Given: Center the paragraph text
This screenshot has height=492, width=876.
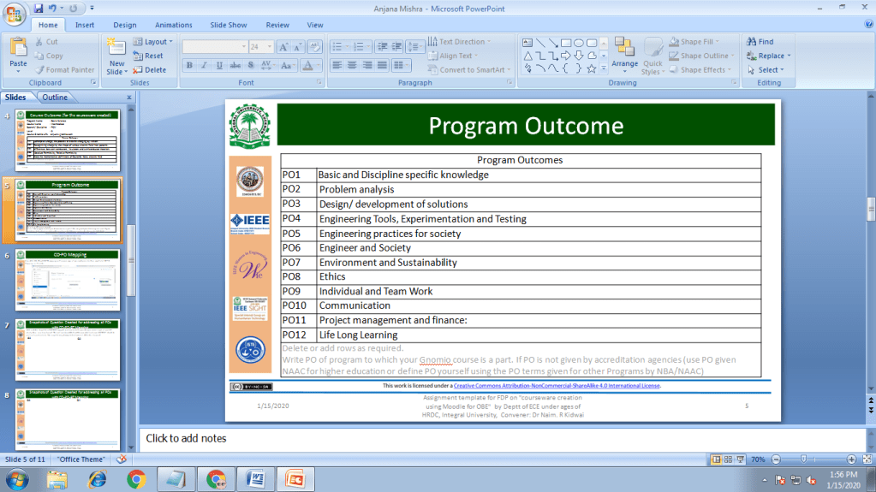Looking at the screenshot, I should 352,65.
